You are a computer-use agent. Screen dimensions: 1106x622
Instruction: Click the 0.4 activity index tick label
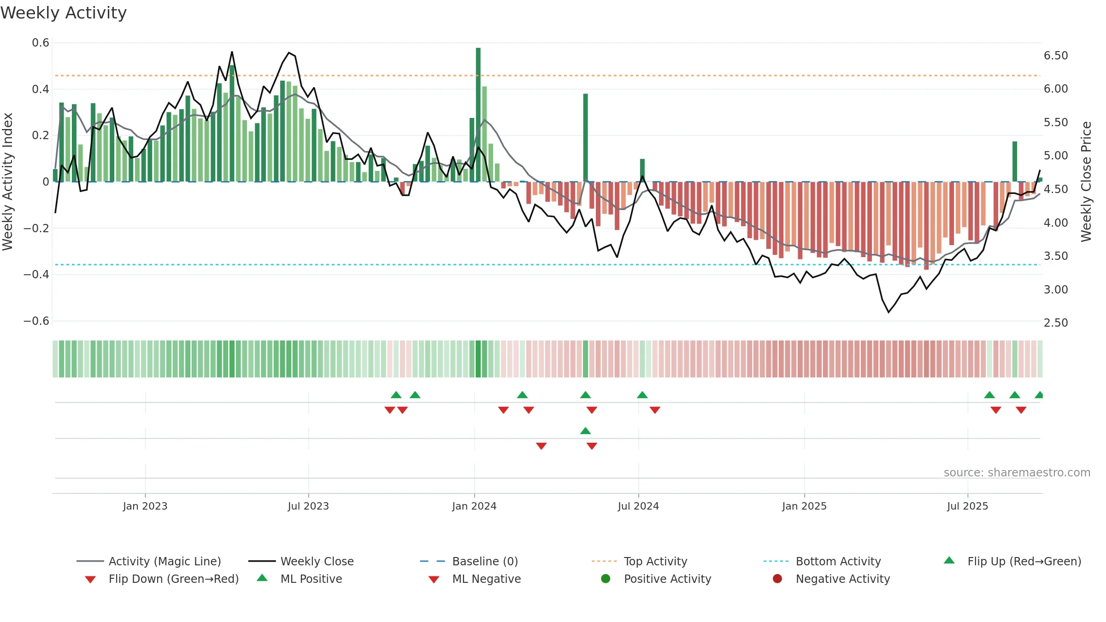[x=41, y=89]
